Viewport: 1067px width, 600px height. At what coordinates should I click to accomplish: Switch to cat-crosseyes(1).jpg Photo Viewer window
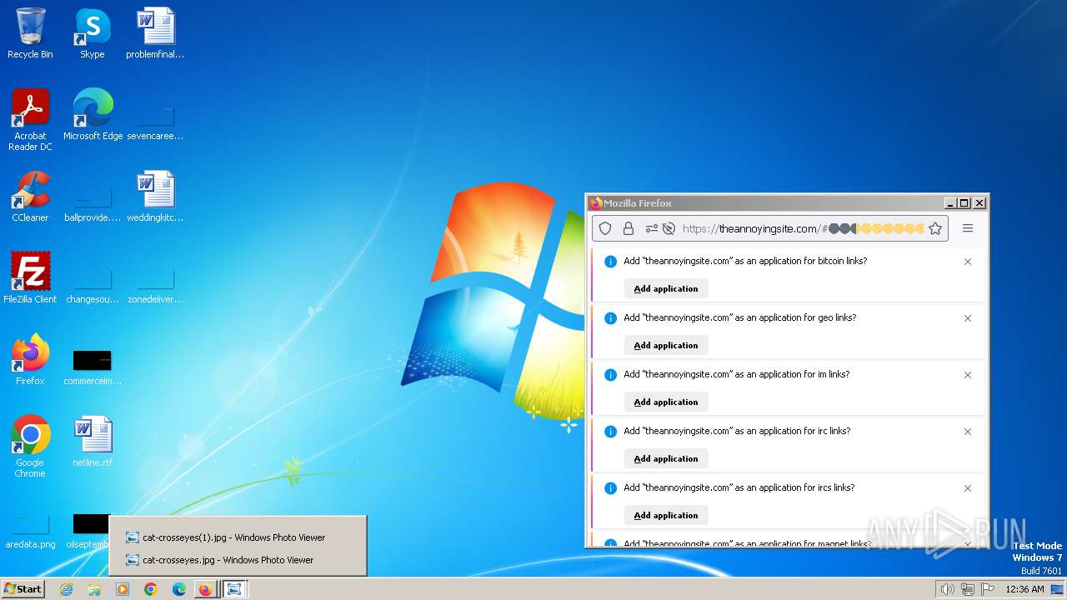pyautogui.click(x=238, y=537)
